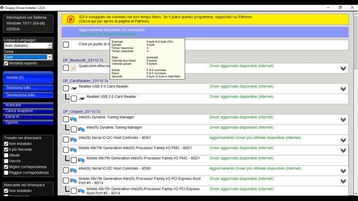Click first PCI Express Root Port 9D14 icon

[73, 181]
